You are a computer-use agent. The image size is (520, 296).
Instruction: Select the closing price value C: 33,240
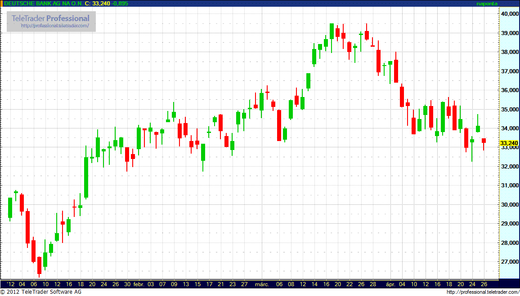coord(98,3)
